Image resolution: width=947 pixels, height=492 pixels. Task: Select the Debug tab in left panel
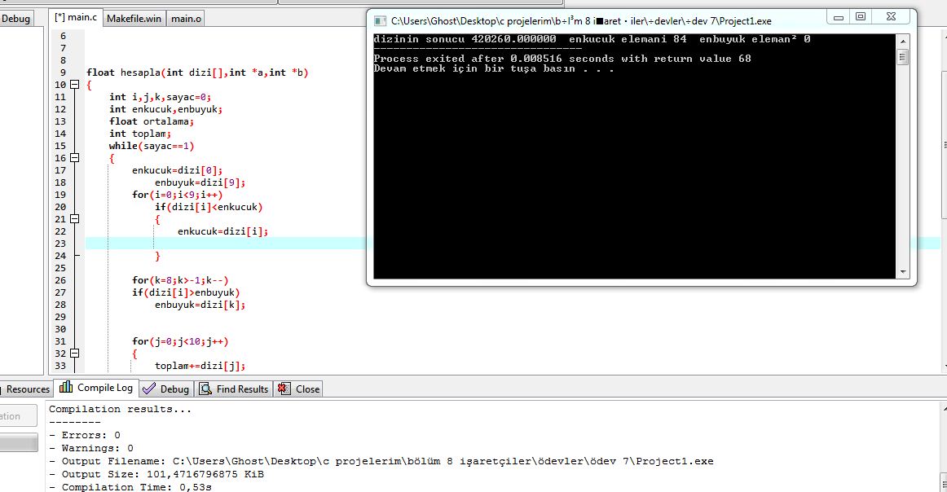click(x=15, y=19)
